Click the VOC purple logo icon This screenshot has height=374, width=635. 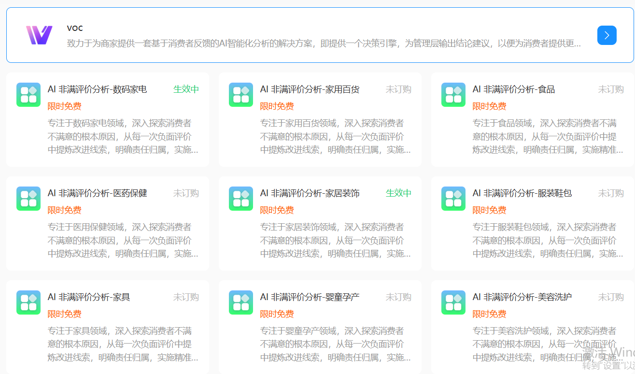[x=39, y=35]
